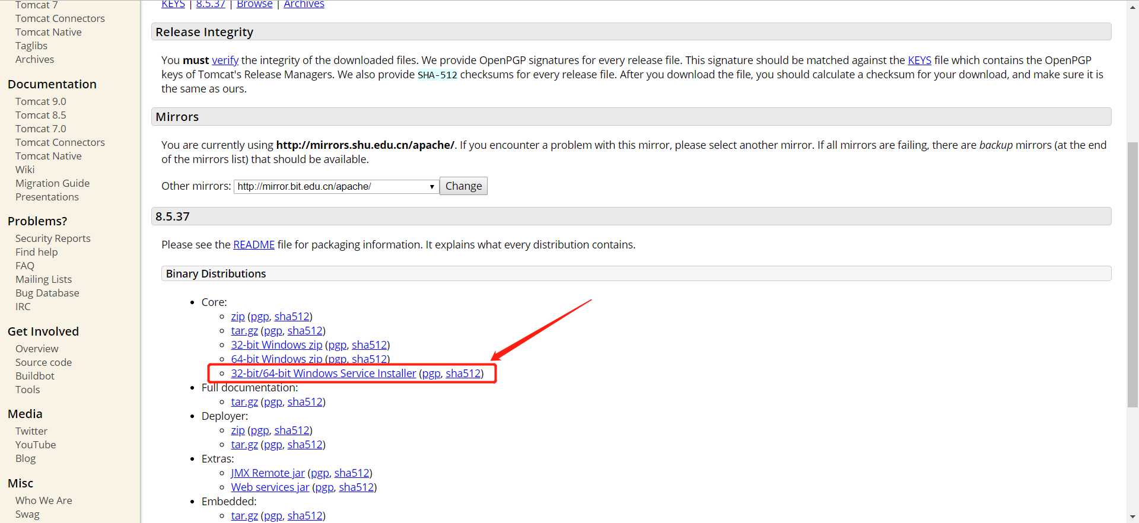
Task: Open Archives in the sidebar
Action: pos(34,59)
